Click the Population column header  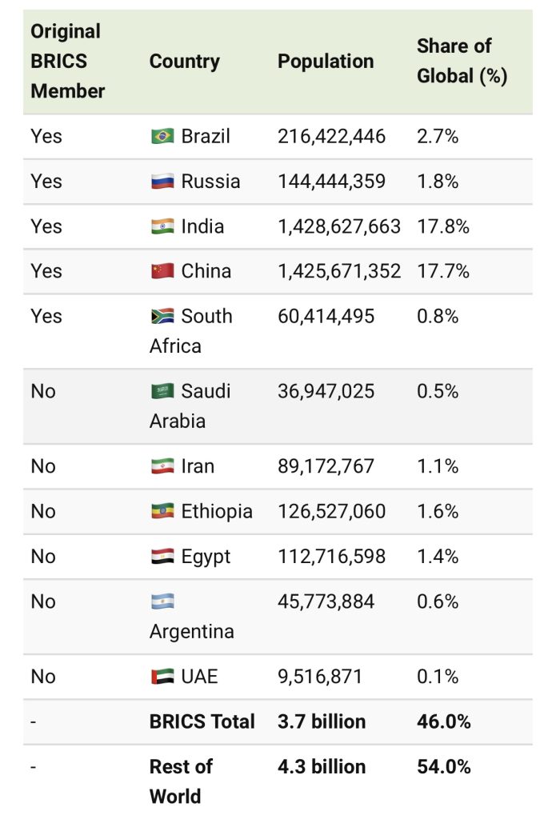pos(326,62)
